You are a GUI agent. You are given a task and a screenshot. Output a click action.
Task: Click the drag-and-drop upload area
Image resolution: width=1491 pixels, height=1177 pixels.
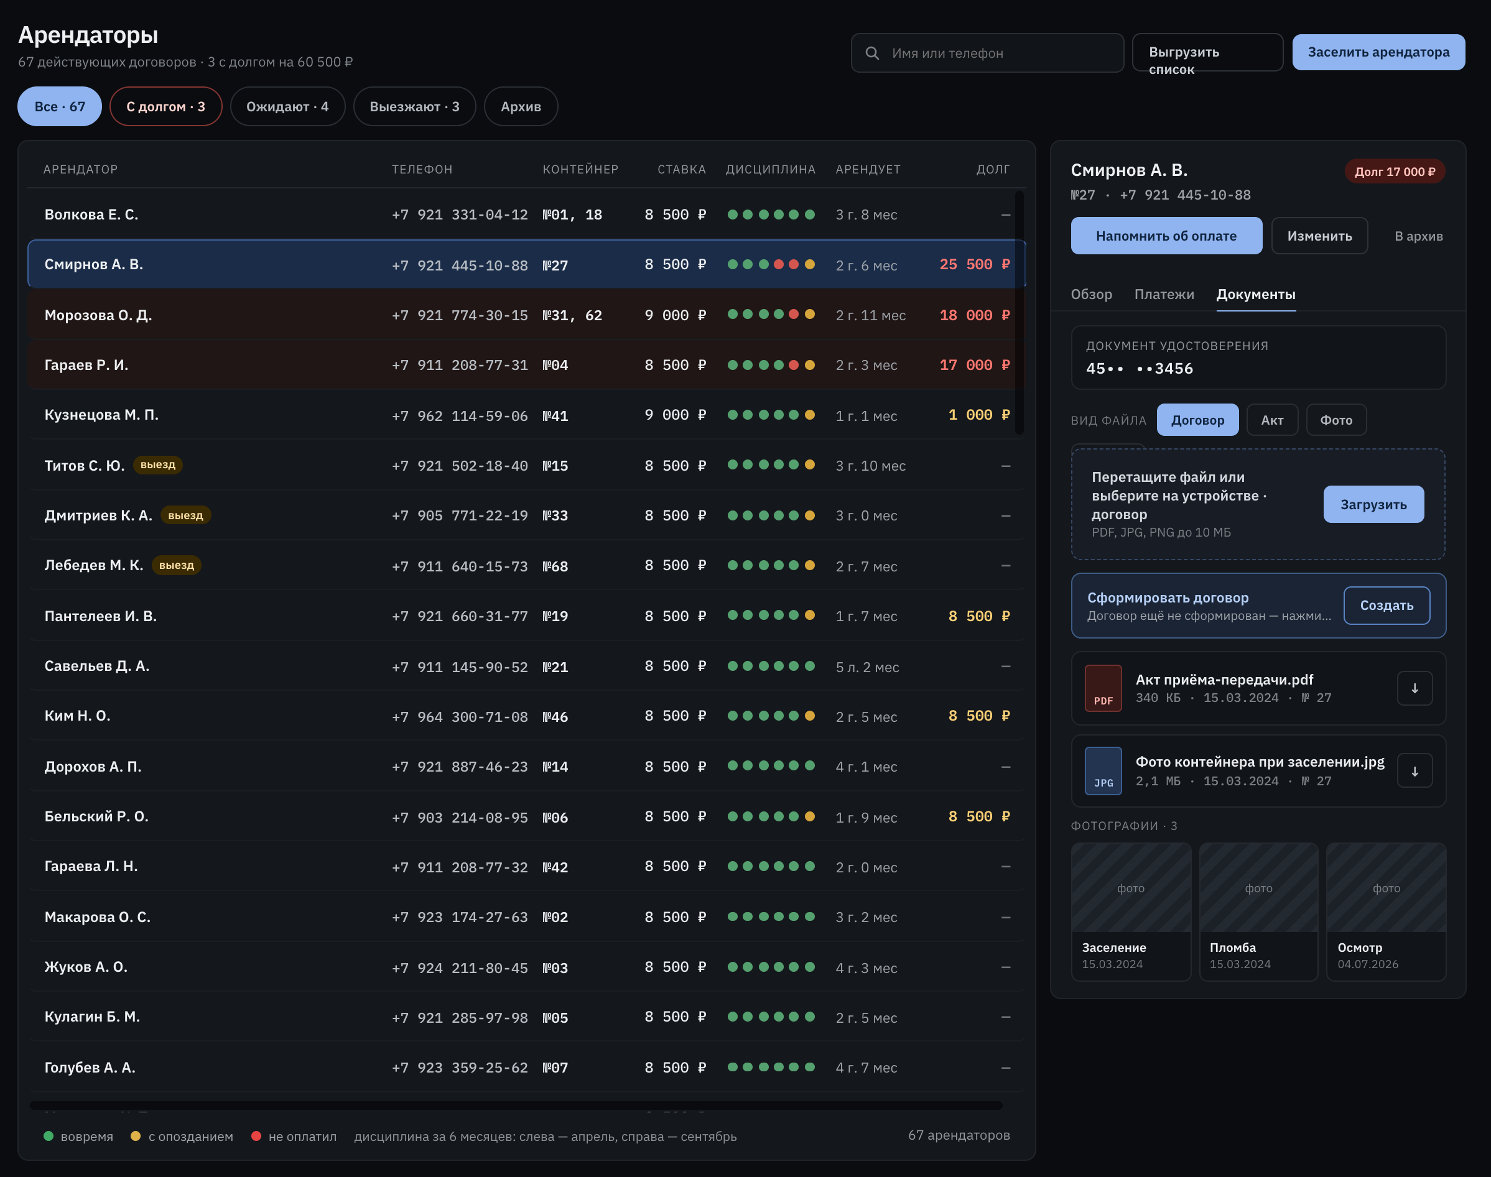pyautogui.click(x=1258, y=504)
